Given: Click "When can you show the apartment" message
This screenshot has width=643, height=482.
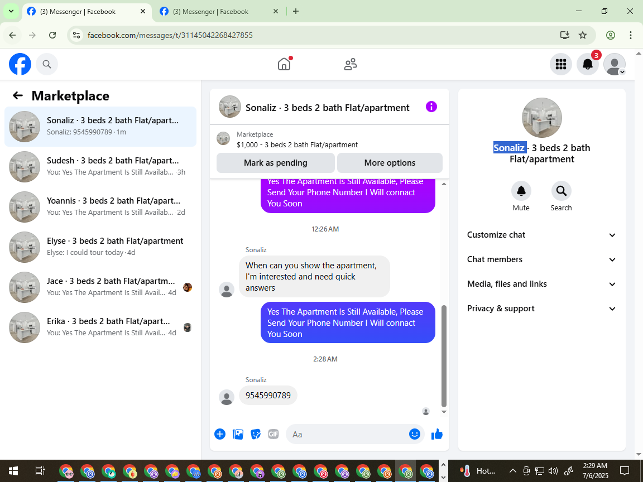Looking at the screenshot, I should pos(314,276).
